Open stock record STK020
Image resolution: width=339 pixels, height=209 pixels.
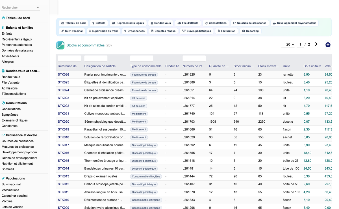click(64, 122)
